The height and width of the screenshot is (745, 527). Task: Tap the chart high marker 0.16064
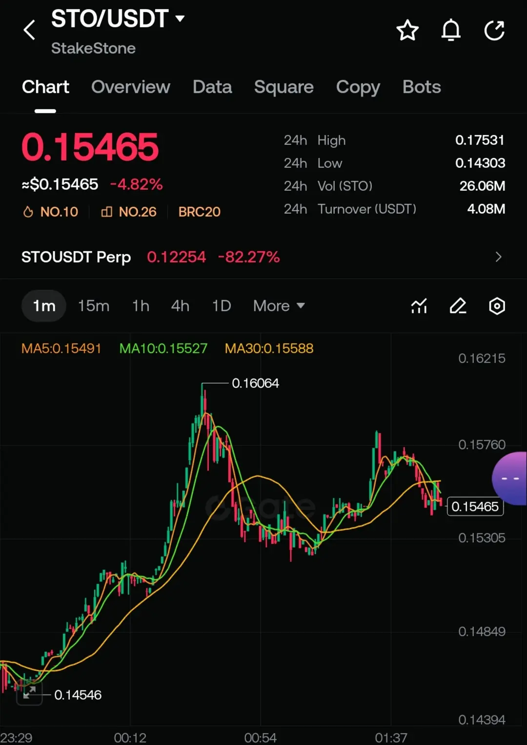255,383
